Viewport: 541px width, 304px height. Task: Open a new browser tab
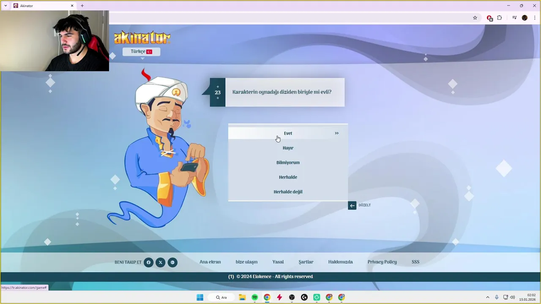[x=82, y=6]
